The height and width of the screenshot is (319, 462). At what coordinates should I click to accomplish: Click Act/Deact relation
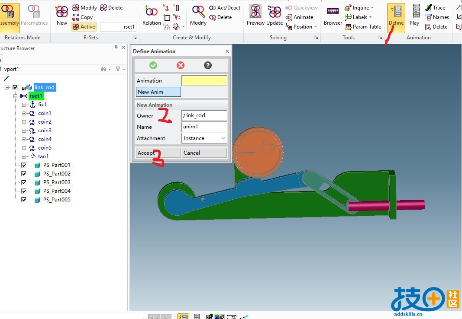pyautogui.click(x=225, y=8)
